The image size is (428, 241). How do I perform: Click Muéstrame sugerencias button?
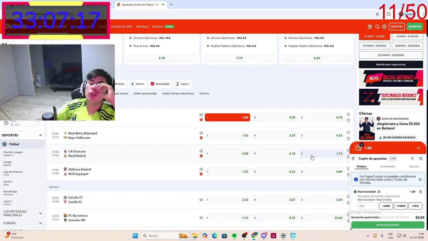point(391,64)
